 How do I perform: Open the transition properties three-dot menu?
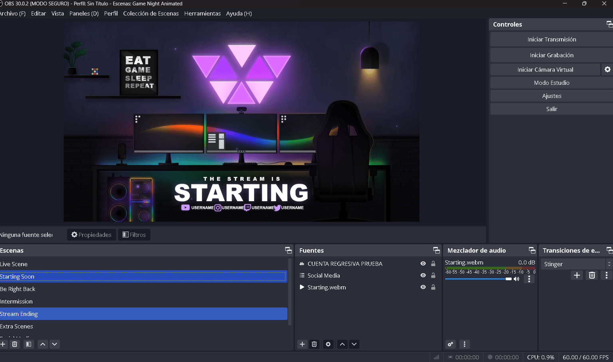point(606,275)
